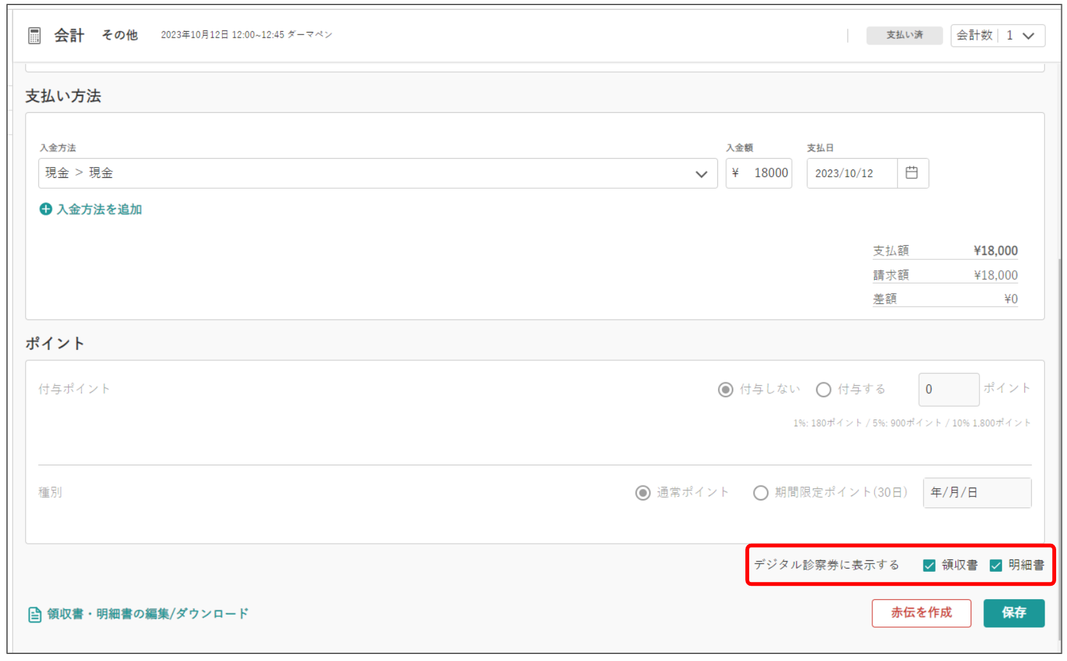Screen dimensions: 1067x661
Task: Open the calendar picker for 支払日
Action: point(912,173)
